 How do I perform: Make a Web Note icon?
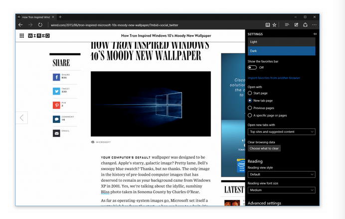(296, 25)
